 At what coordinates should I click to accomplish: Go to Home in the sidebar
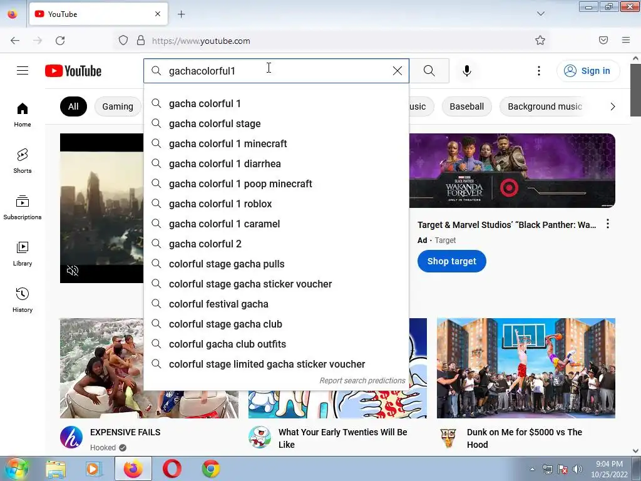23,115
